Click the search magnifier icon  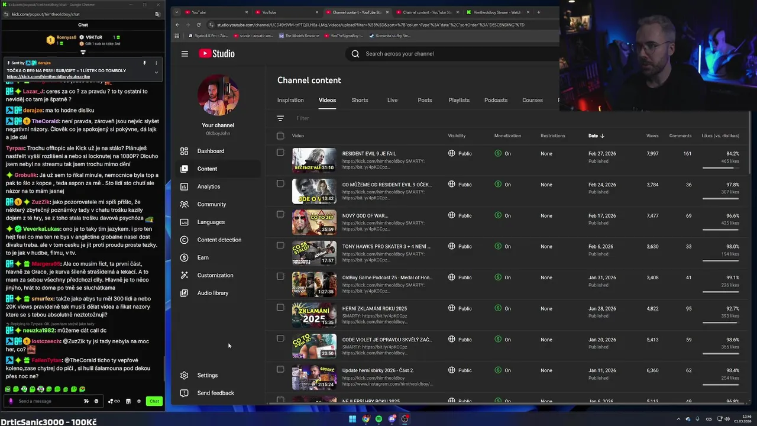pos(355,54)
